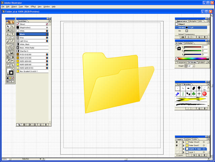Open the Filter menu
This screenshot has height=162, width=215.
tap(27, 6)
